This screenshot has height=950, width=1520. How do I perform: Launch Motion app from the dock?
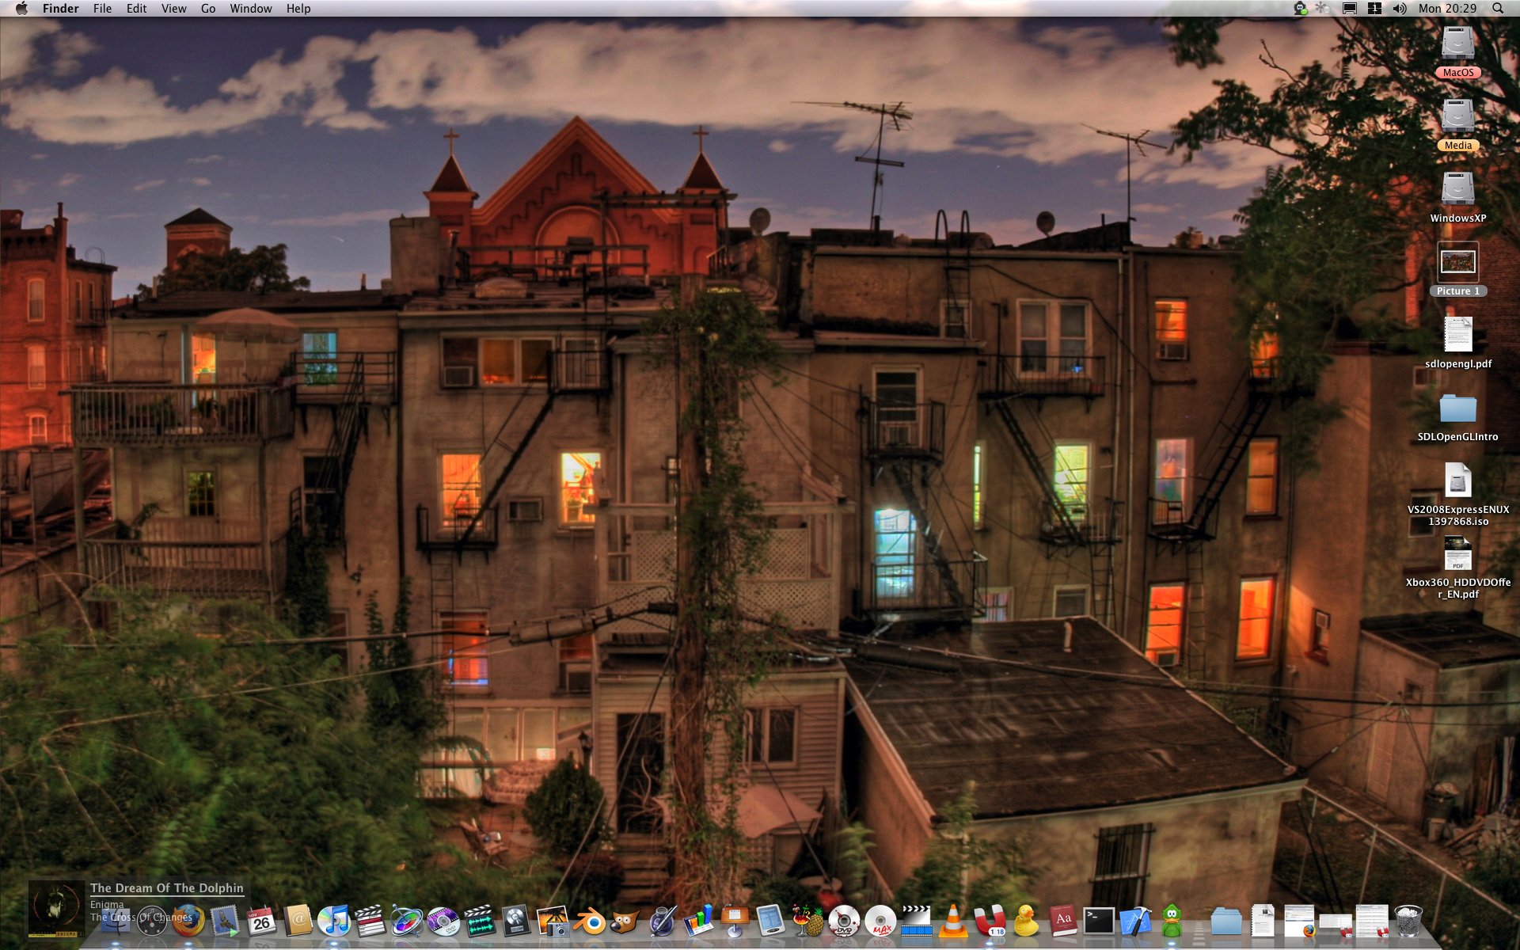[x=407, y=921]
